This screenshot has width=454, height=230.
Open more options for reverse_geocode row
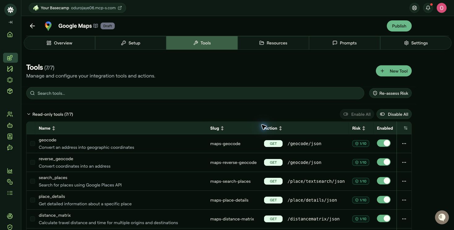404,162
